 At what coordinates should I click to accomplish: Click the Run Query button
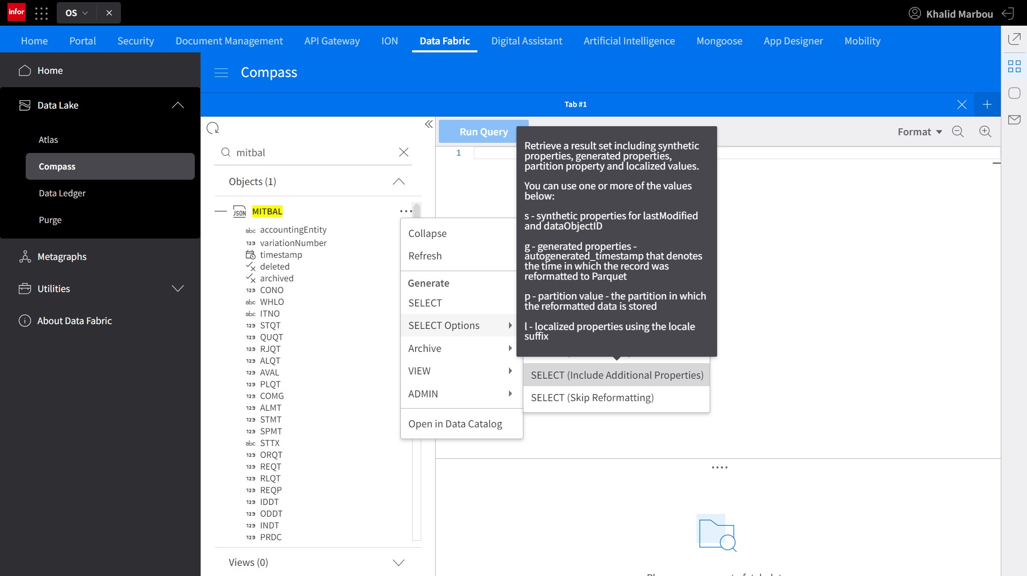(484, 132)
